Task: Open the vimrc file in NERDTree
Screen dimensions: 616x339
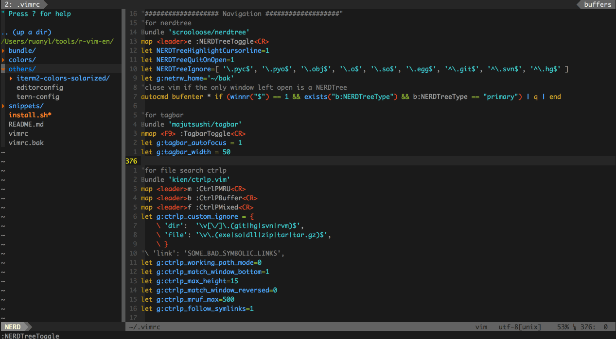Action: tap(18, 133)
